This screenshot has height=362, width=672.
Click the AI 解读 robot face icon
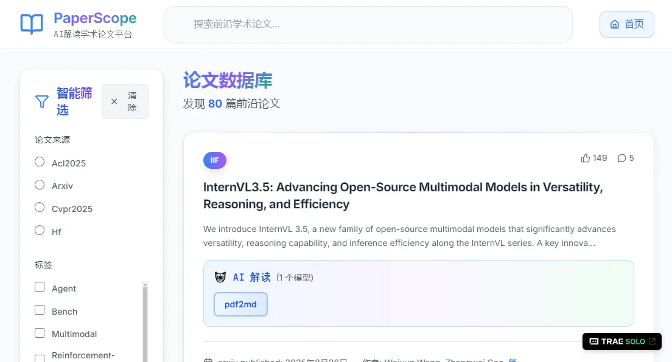coord(220,277)
